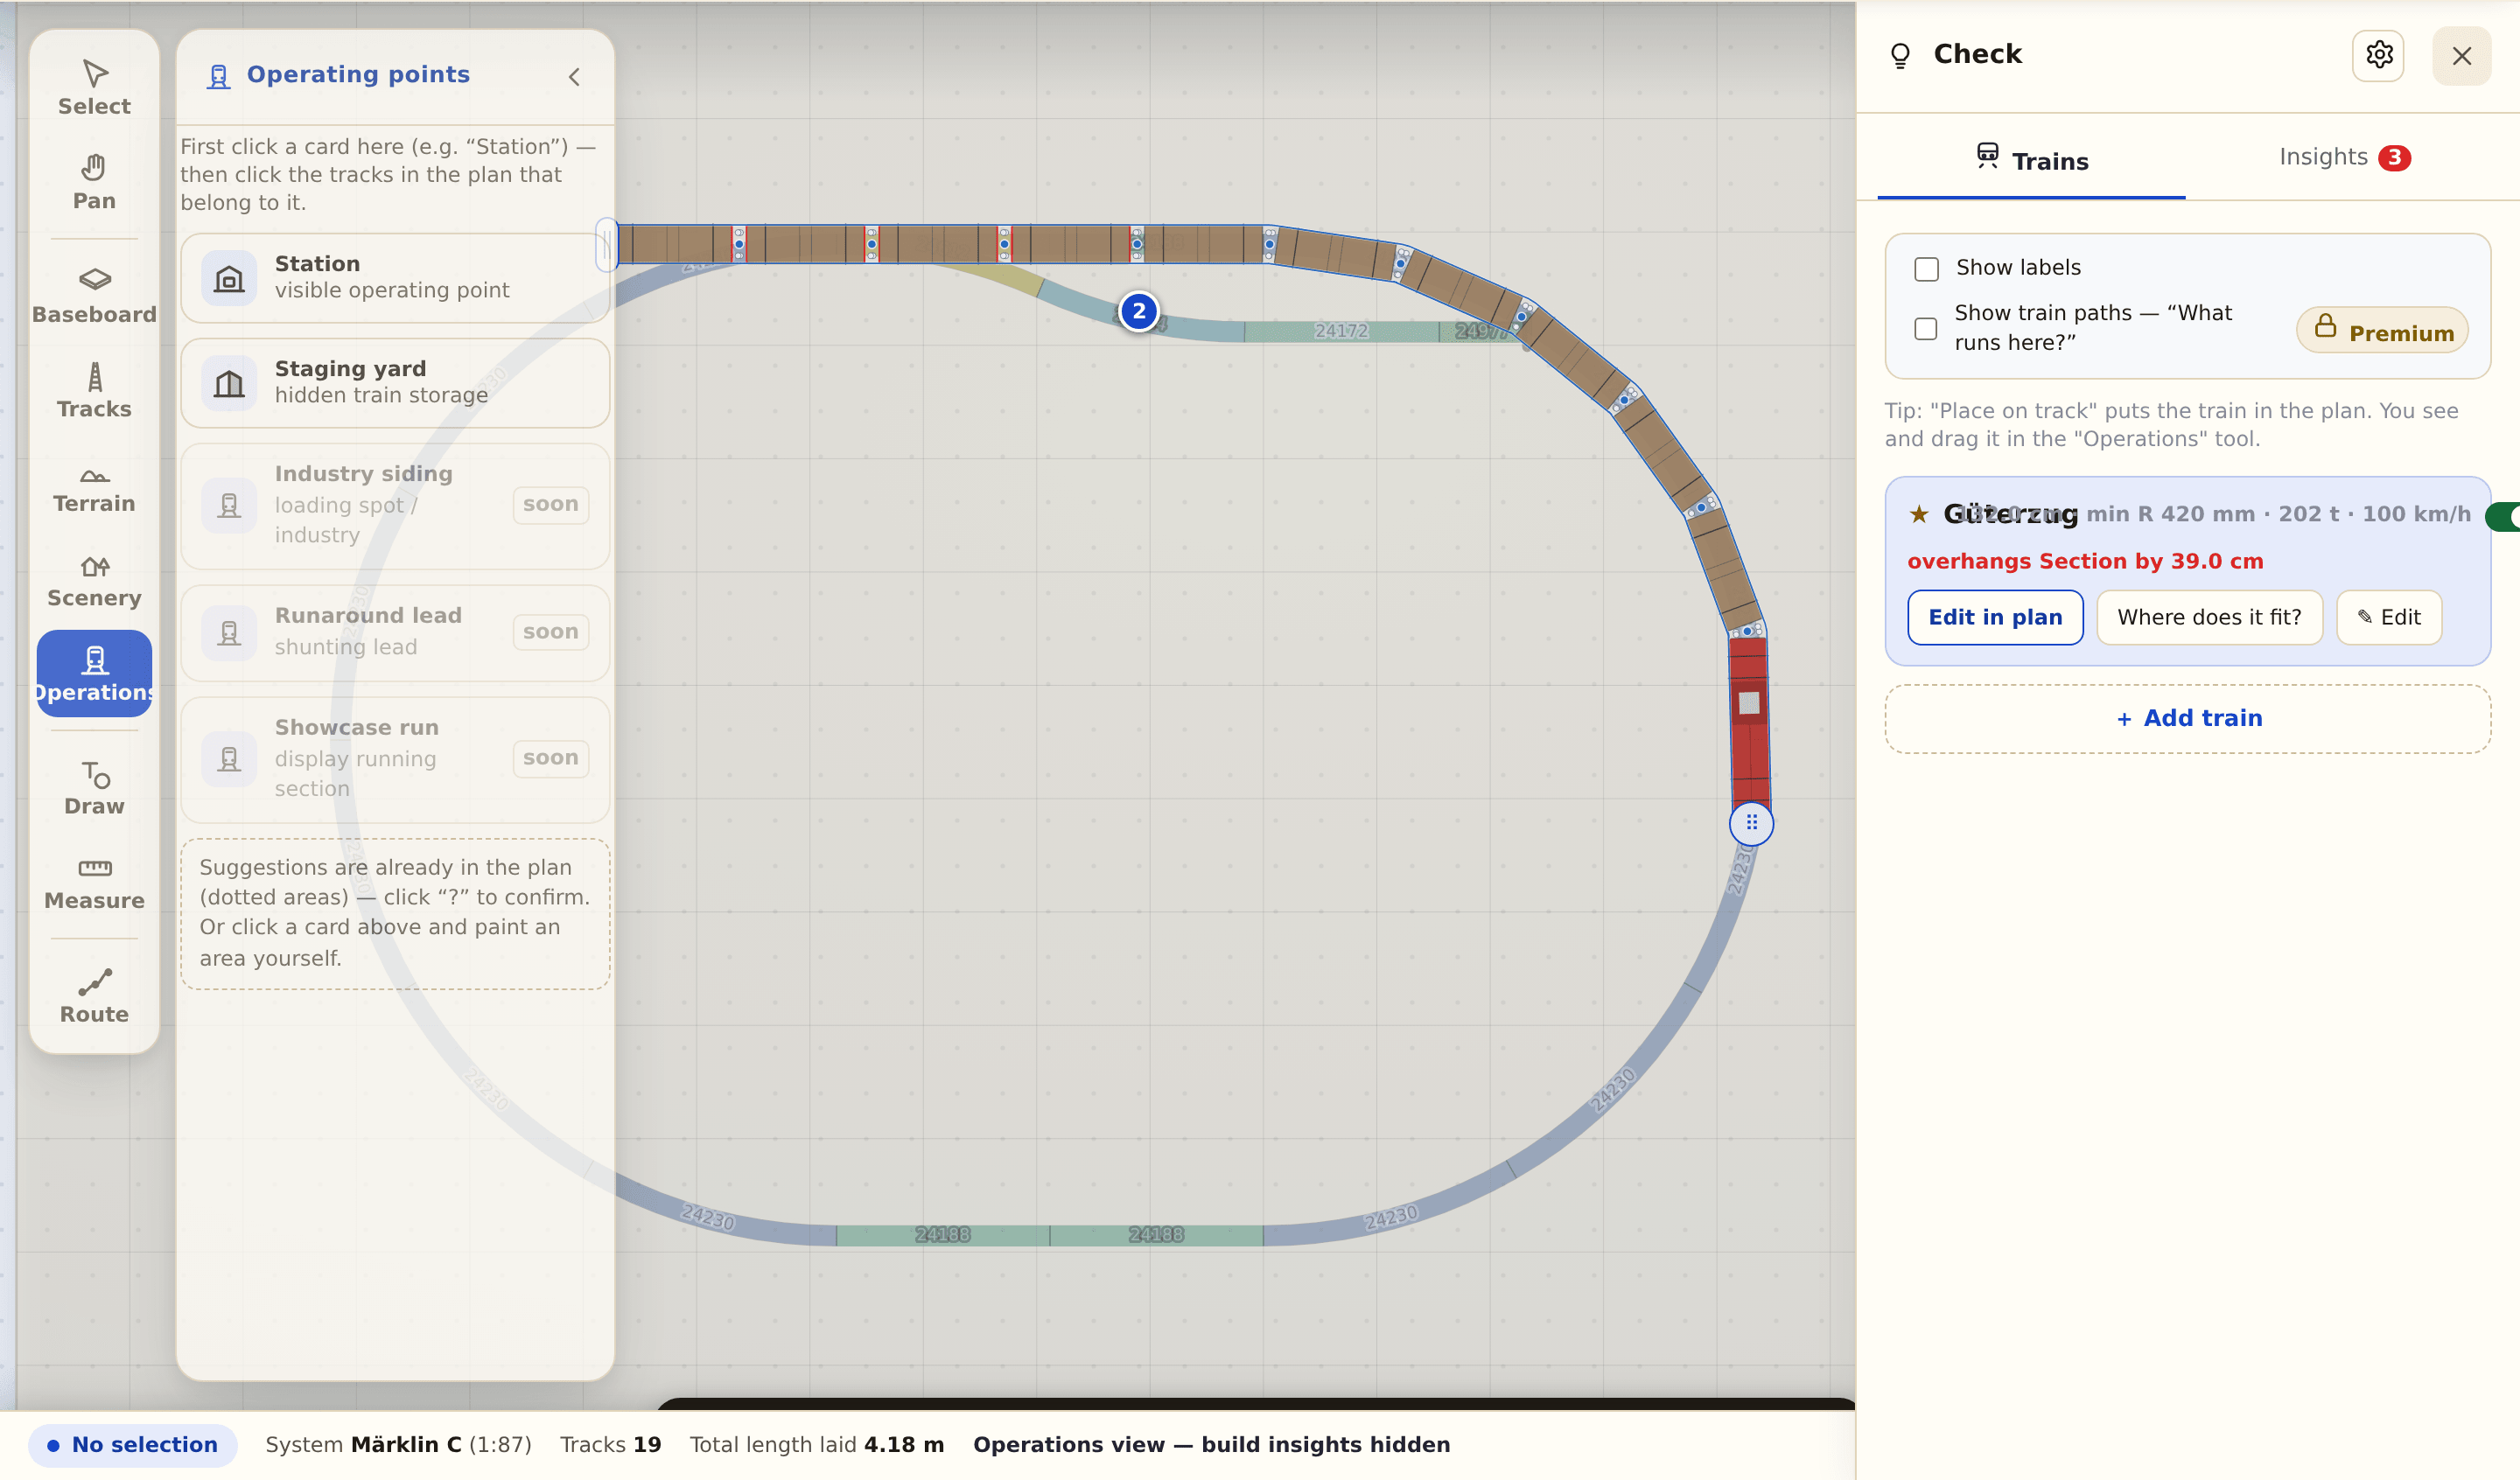
Task: Click the Operations tool button
Action: [x=94, y=674]
